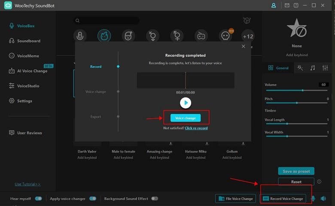
Task: Open the magic wand effects tab
Action: pos(300,68)
